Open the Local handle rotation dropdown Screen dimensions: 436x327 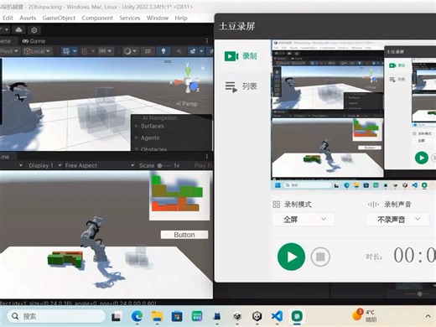[x=37, y=51]
